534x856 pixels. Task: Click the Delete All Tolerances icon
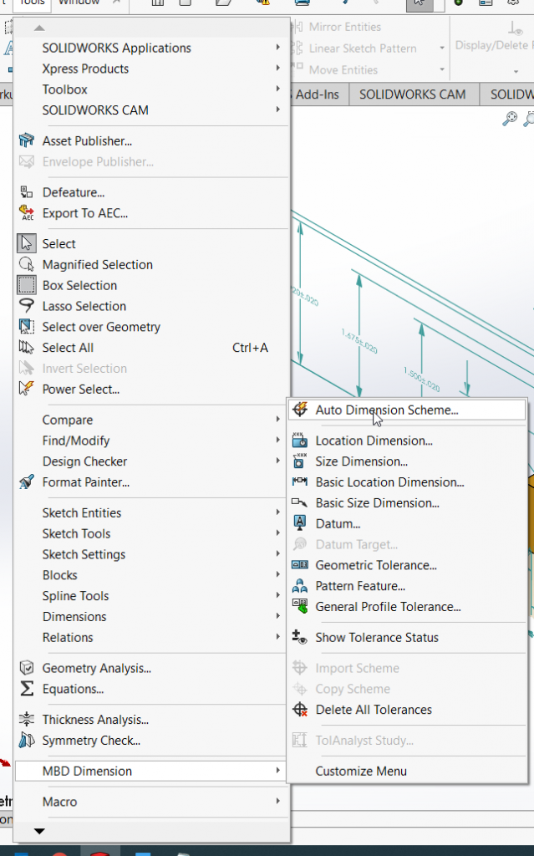(300, 710)
